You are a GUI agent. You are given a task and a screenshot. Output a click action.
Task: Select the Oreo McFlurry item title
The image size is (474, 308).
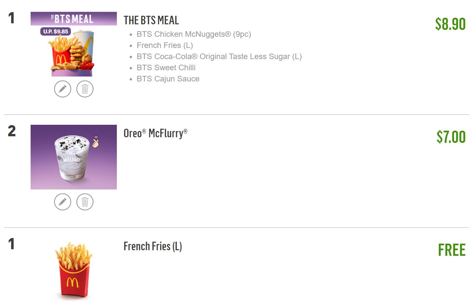tap(155, 133)
